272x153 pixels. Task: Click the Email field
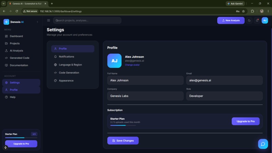pos(224,80)
